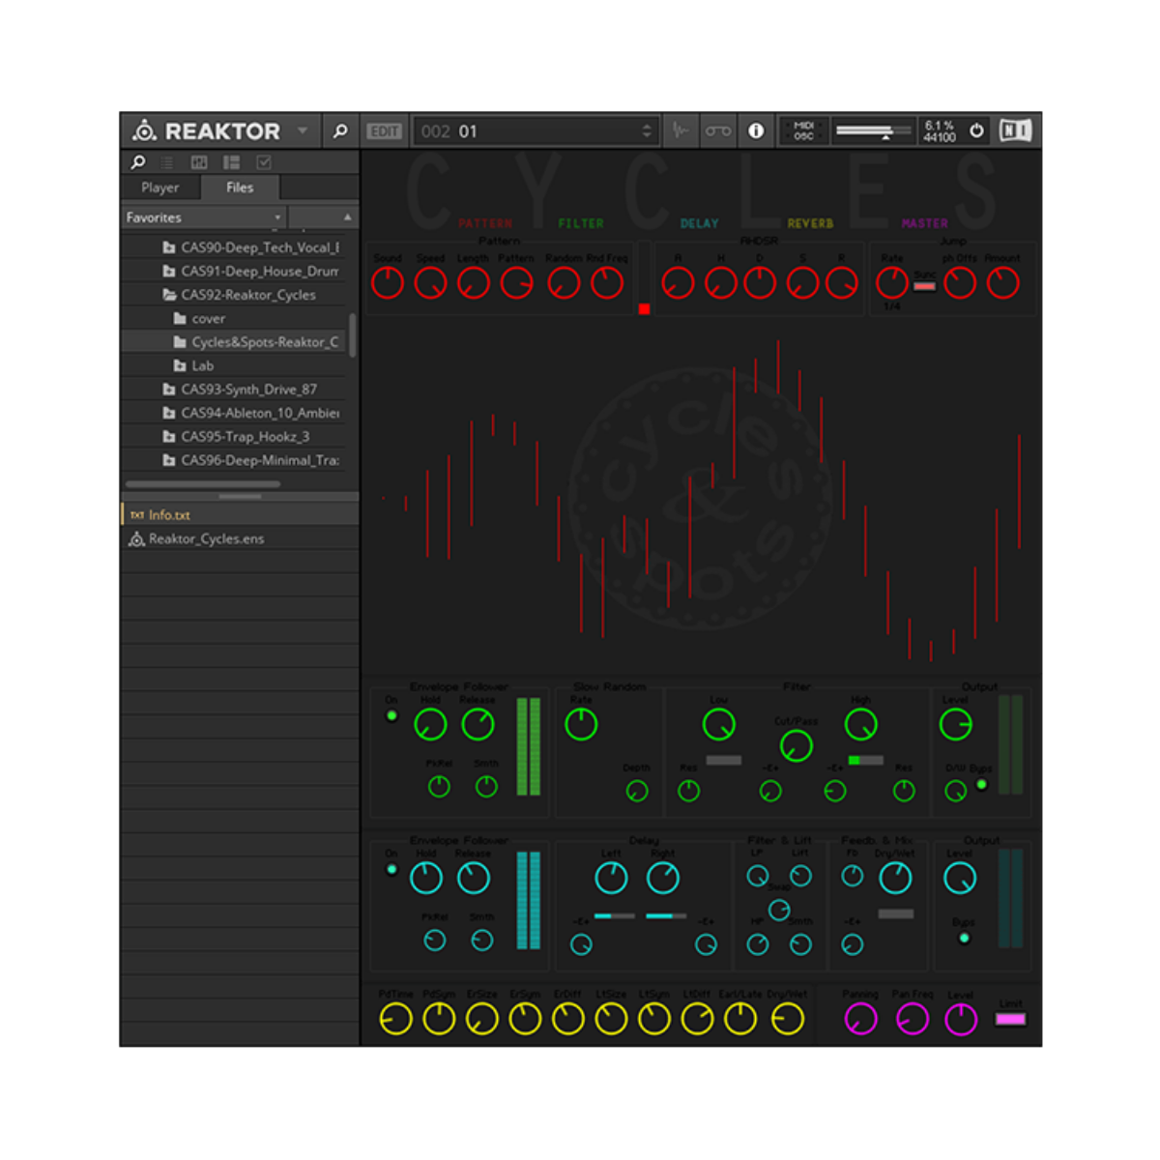Click the magenta Panning knob
Screen dimensions: 1160x1160
coord(860,1019)
